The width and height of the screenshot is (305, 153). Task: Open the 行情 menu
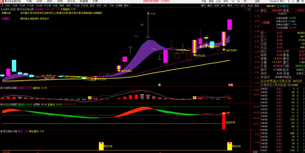(x=29, y=1)
